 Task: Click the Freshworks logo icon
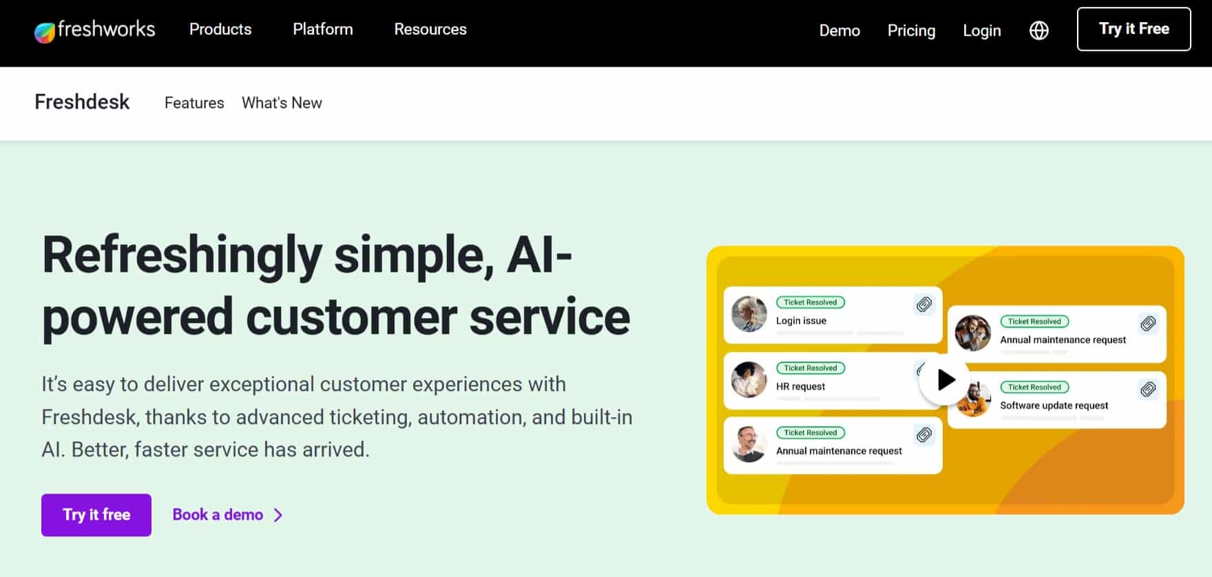[45, 32]
